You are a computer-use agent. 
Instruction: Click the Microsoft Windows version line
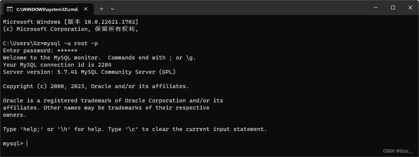pyautogui.click(x=70, y=22)
